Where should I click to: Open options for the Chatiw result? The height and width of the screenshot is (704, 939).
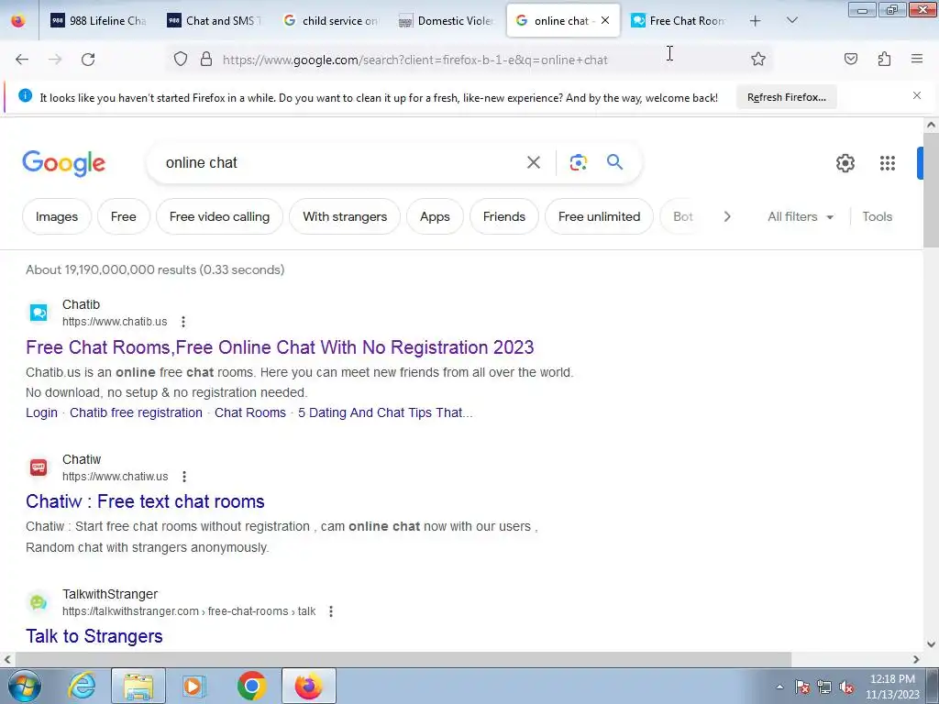pos(184,477)
